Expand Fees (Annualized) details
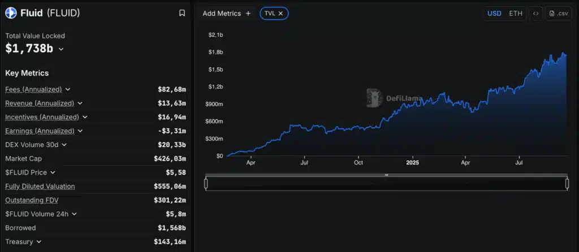Viewport: 579px width, 252px height. (68, 89)
